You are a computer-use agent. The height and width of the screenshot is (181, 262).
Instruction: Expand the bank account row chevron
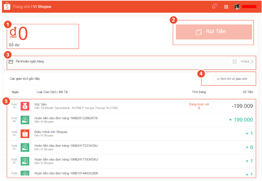(x=252, y=62)
